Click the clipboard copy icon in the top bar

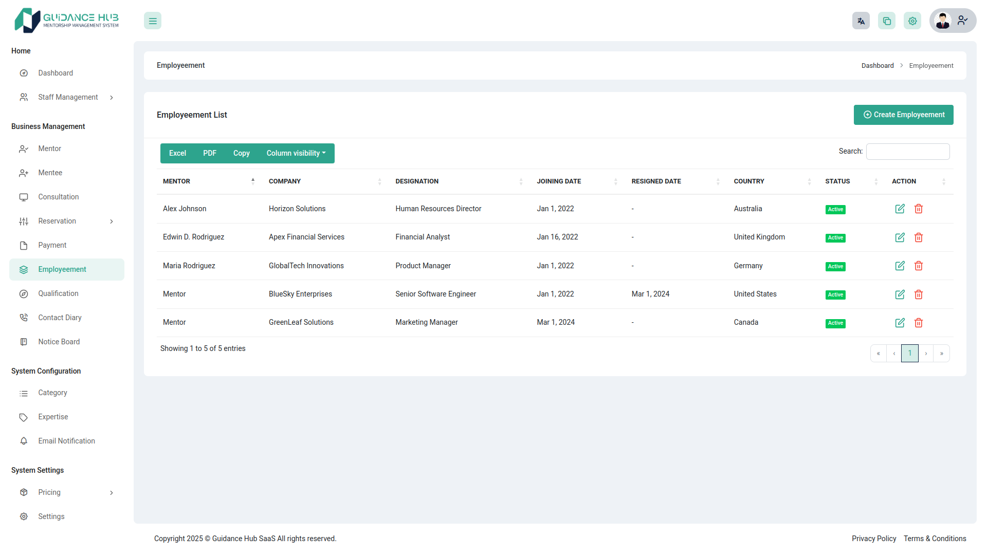pos(887,21)
